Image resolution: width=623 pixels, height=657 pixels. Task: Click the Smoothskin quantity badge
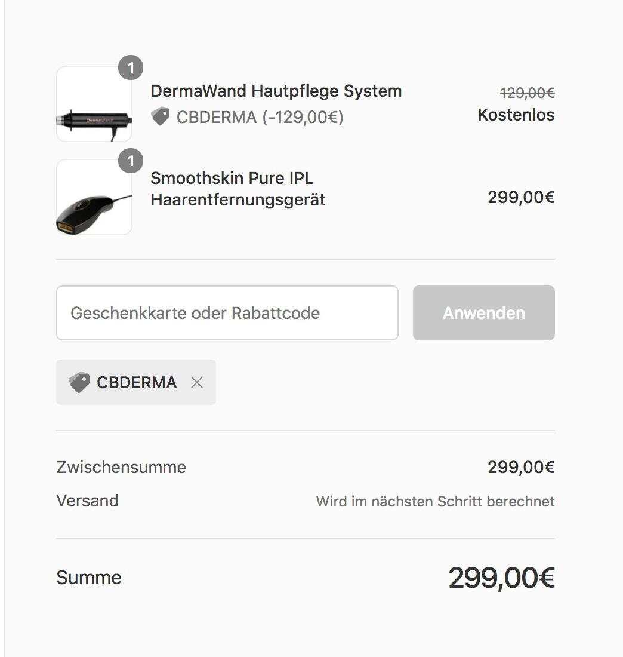click(x=131, y=161)
